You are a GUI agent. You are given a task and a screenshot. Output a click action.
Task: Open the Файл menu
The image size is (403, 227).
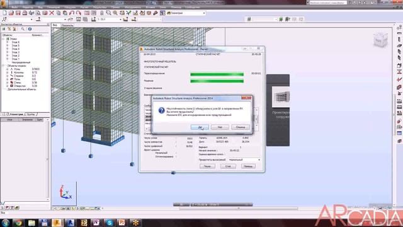pyautogui.click(x=14, y=8)
